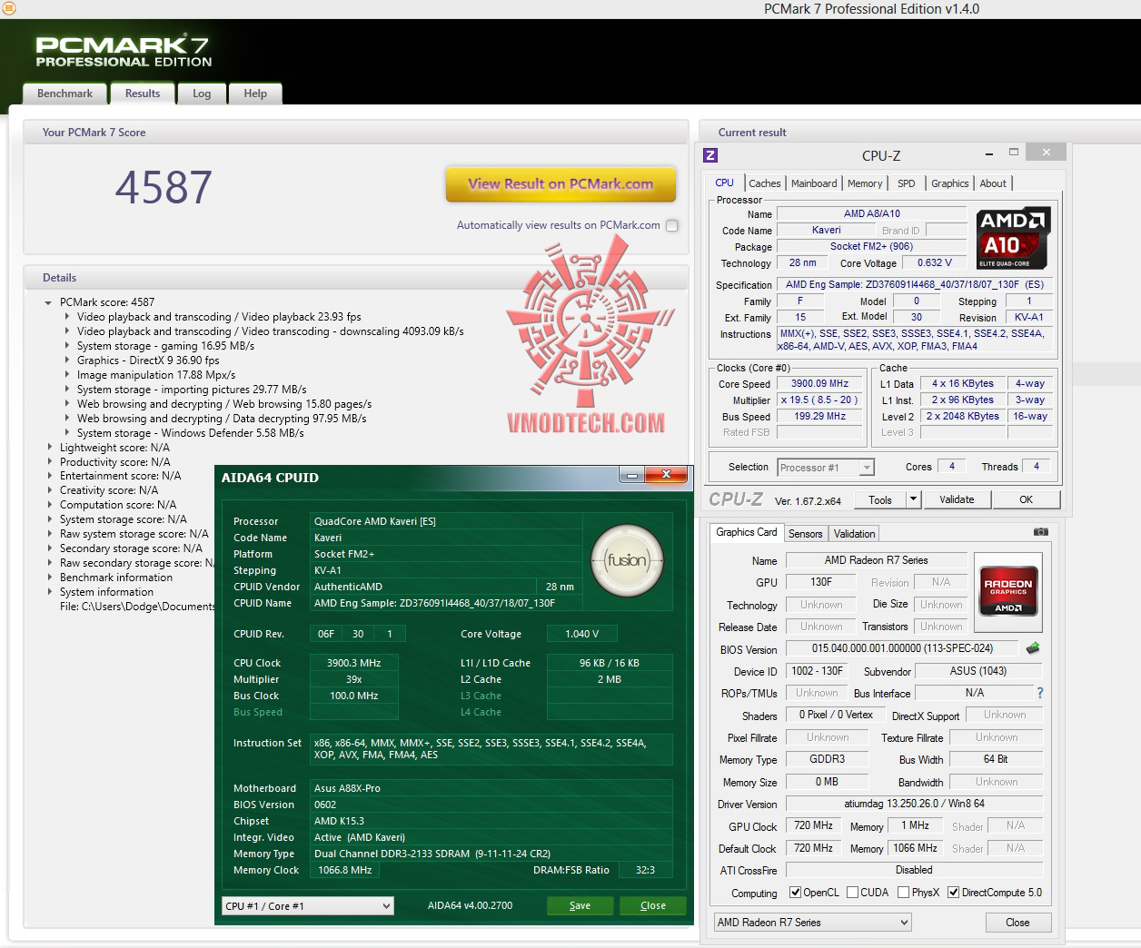The width and height of the screenshot is (1141, 948).
Task: Toggle the OpenCL checkbox in GPU-Z
Action: (796, 893)
